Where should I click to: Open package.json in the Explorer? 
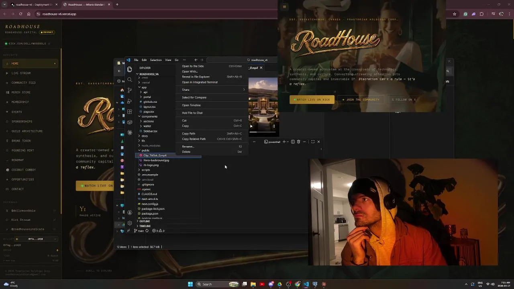tap(149, 214)
